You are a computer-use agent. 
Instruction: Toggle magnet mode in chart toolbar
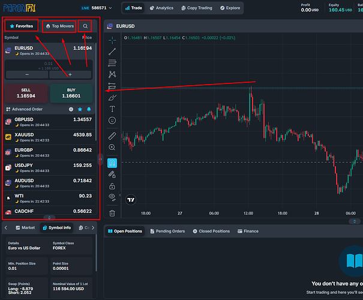(x=112, y=163)
